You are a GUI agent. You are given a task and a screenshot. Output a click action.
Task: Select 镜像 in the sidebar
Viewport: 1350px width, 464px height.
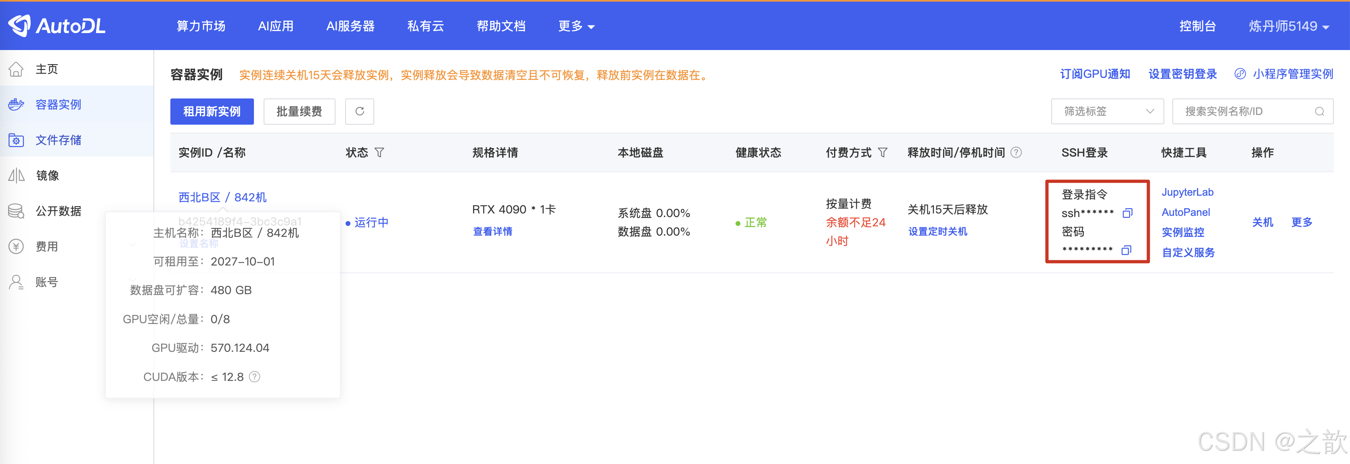(x=47, y=176)
